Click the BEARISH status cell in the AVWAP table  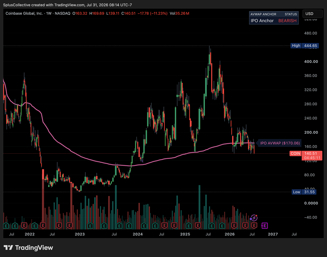pos(287,21)
